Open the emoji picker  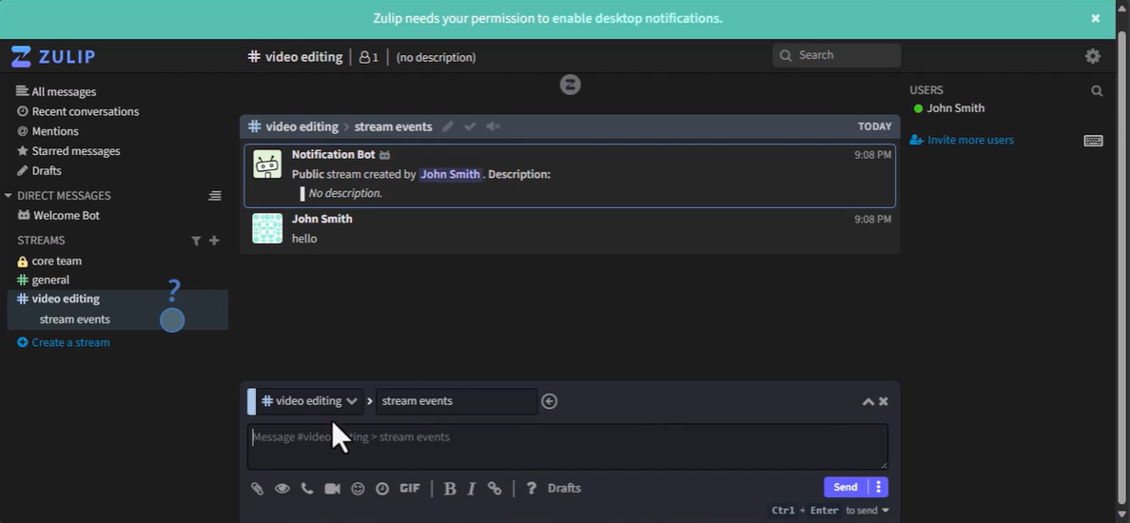pos(358,489)
